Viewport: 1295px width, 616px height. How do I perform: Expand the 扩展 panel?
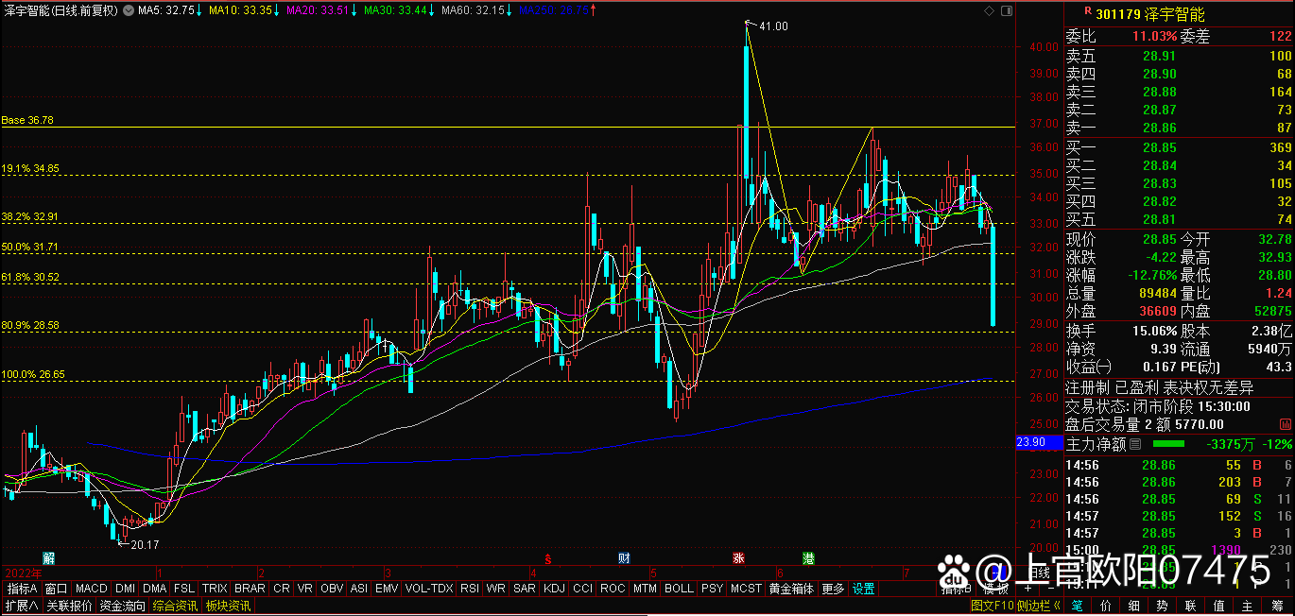[x=22, y=606]
